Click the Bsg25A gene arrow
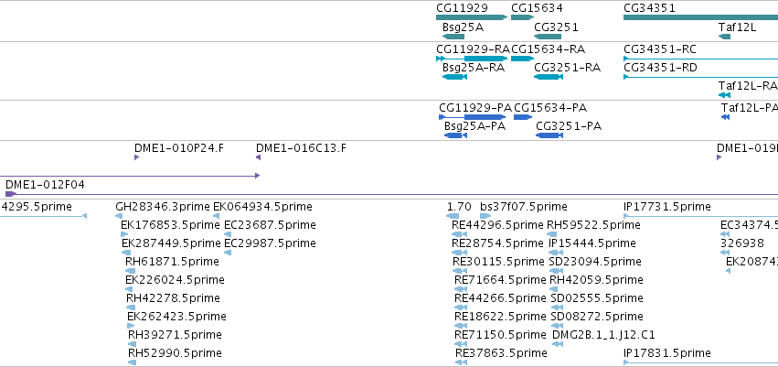Viewport: 778px width, 367px height. pos(453,37)
